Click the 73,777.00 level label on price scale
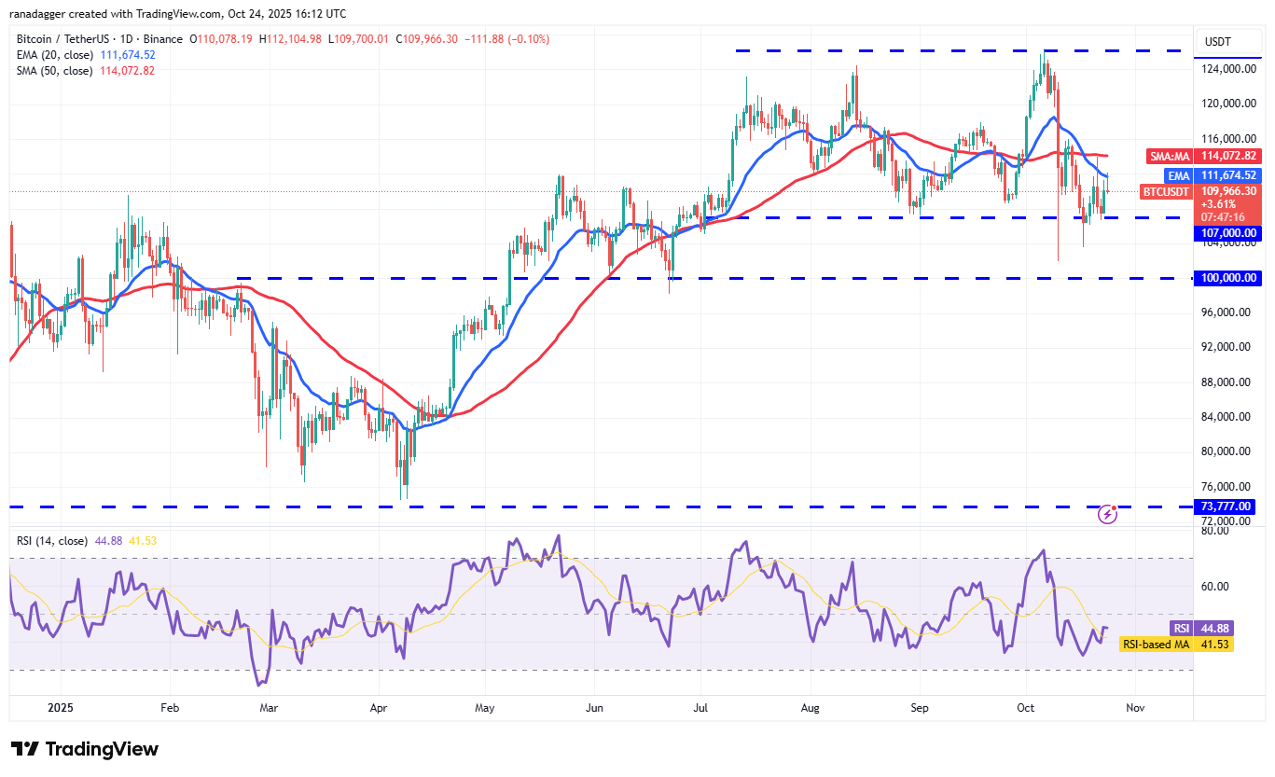This screenshot has height=777, width=1275. pyautogui.click(x=1226, y=506)
